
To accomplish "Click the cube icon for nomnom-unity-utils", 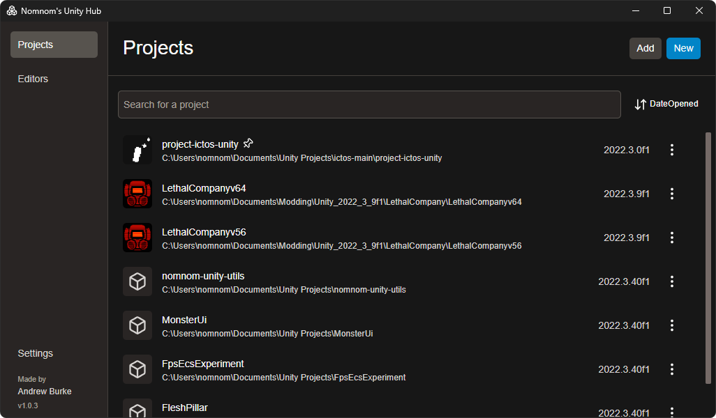I will 137,281.
